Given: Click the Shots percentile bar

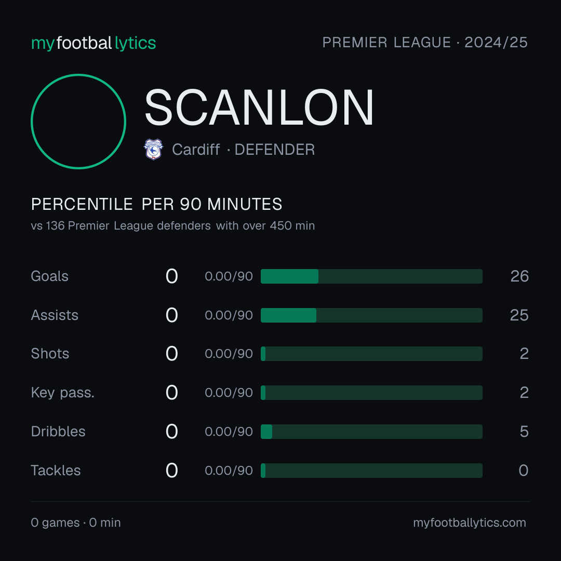Looking at the screenshot, I should point(371,354).
